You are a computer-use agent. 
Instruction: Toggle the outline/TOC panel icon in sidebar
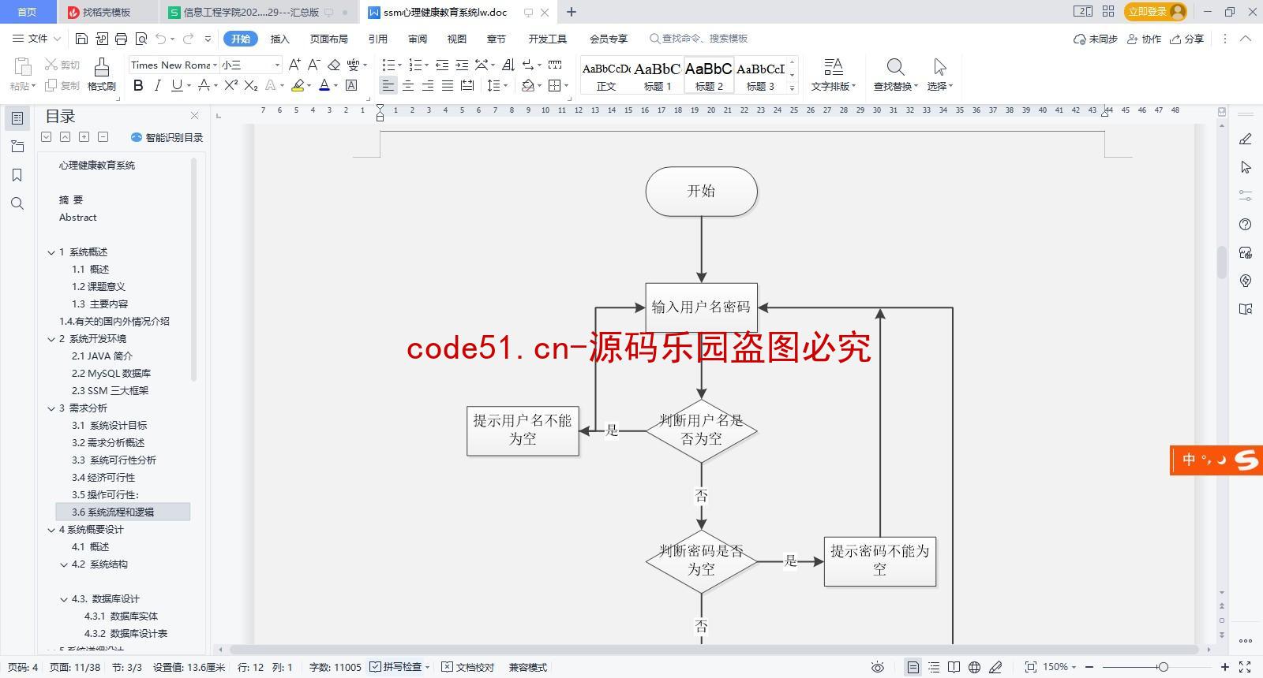click(17, 118)
